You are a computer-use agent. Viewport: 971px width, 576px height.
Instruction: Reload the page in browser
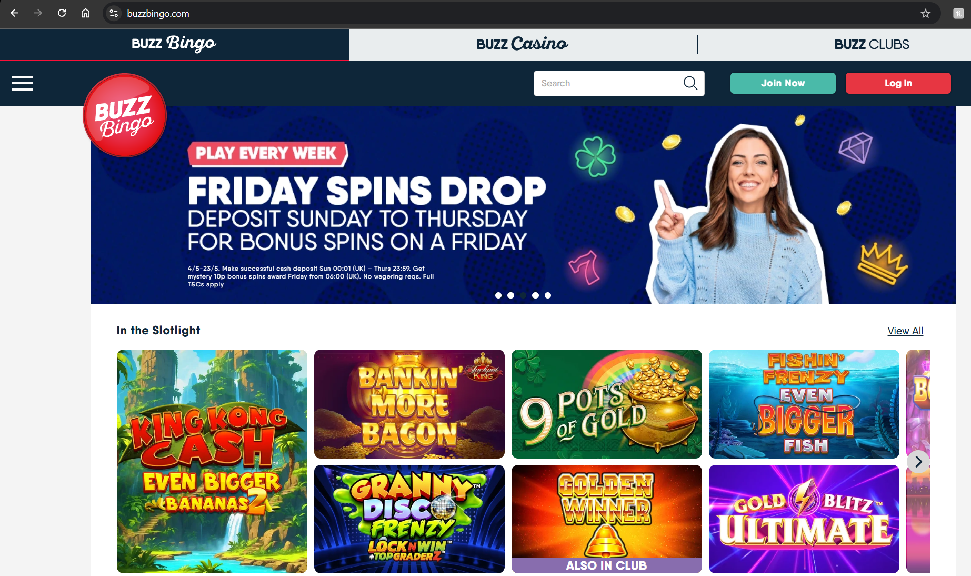point(62,13)
